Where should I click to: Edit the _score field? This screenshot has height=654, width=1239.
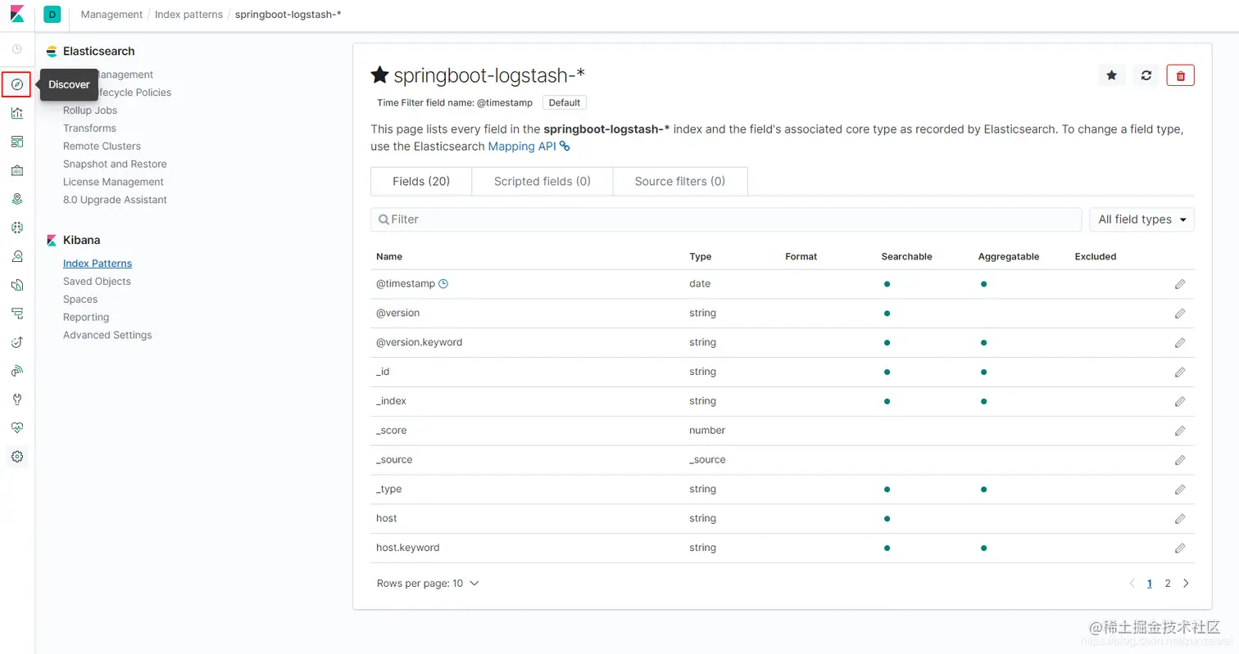pos(1180,431)
